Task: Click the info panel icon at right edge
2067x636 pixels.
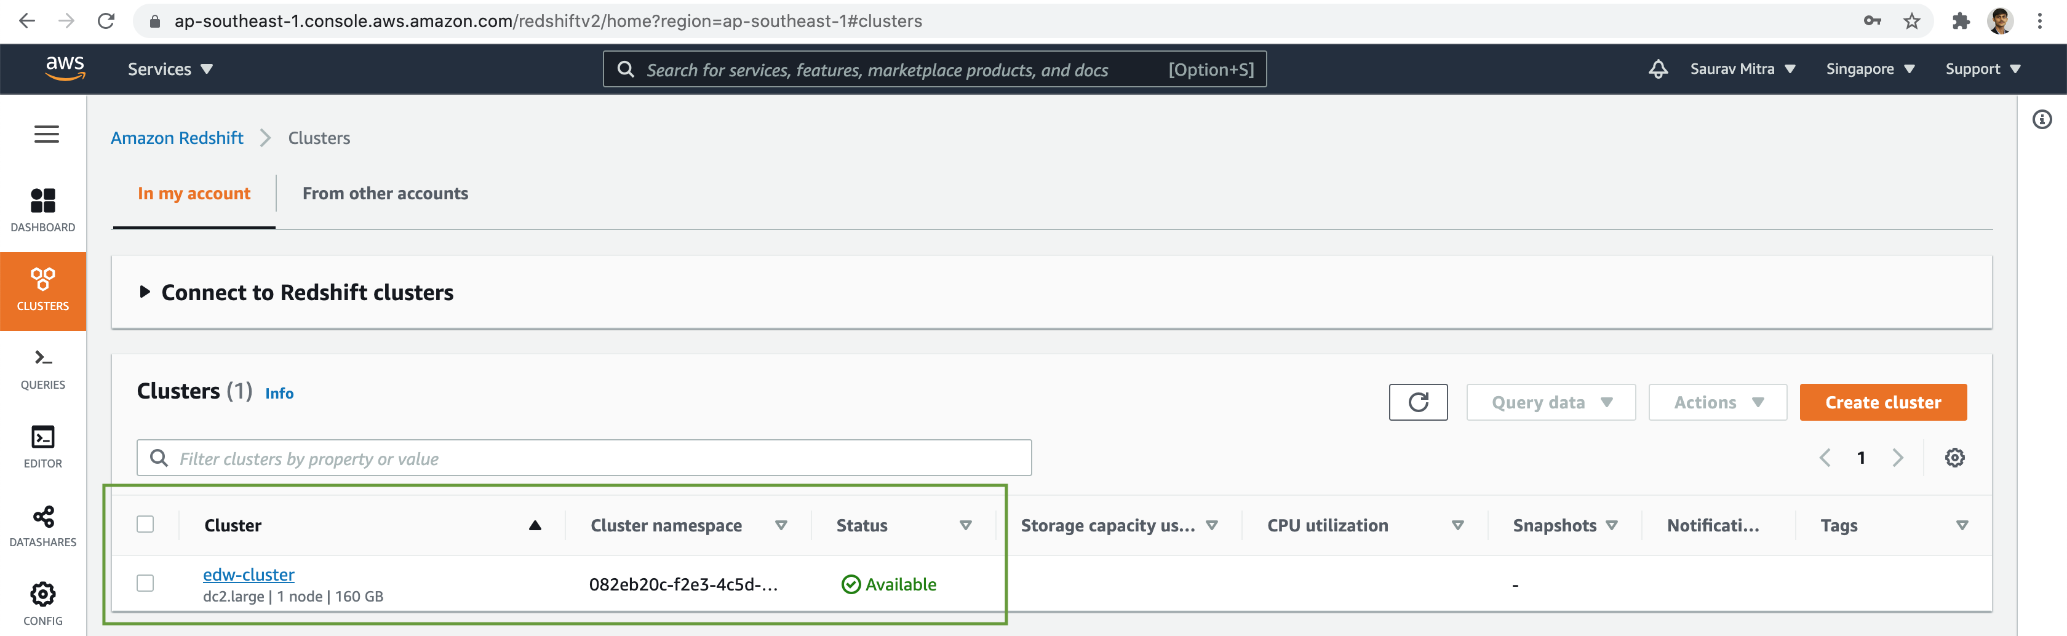Action: 2041,119
